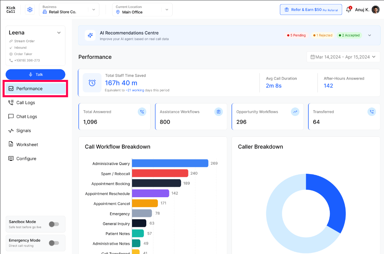Click Anuj K. profile avatar
The image size is (384, 254).
(375, 10)
